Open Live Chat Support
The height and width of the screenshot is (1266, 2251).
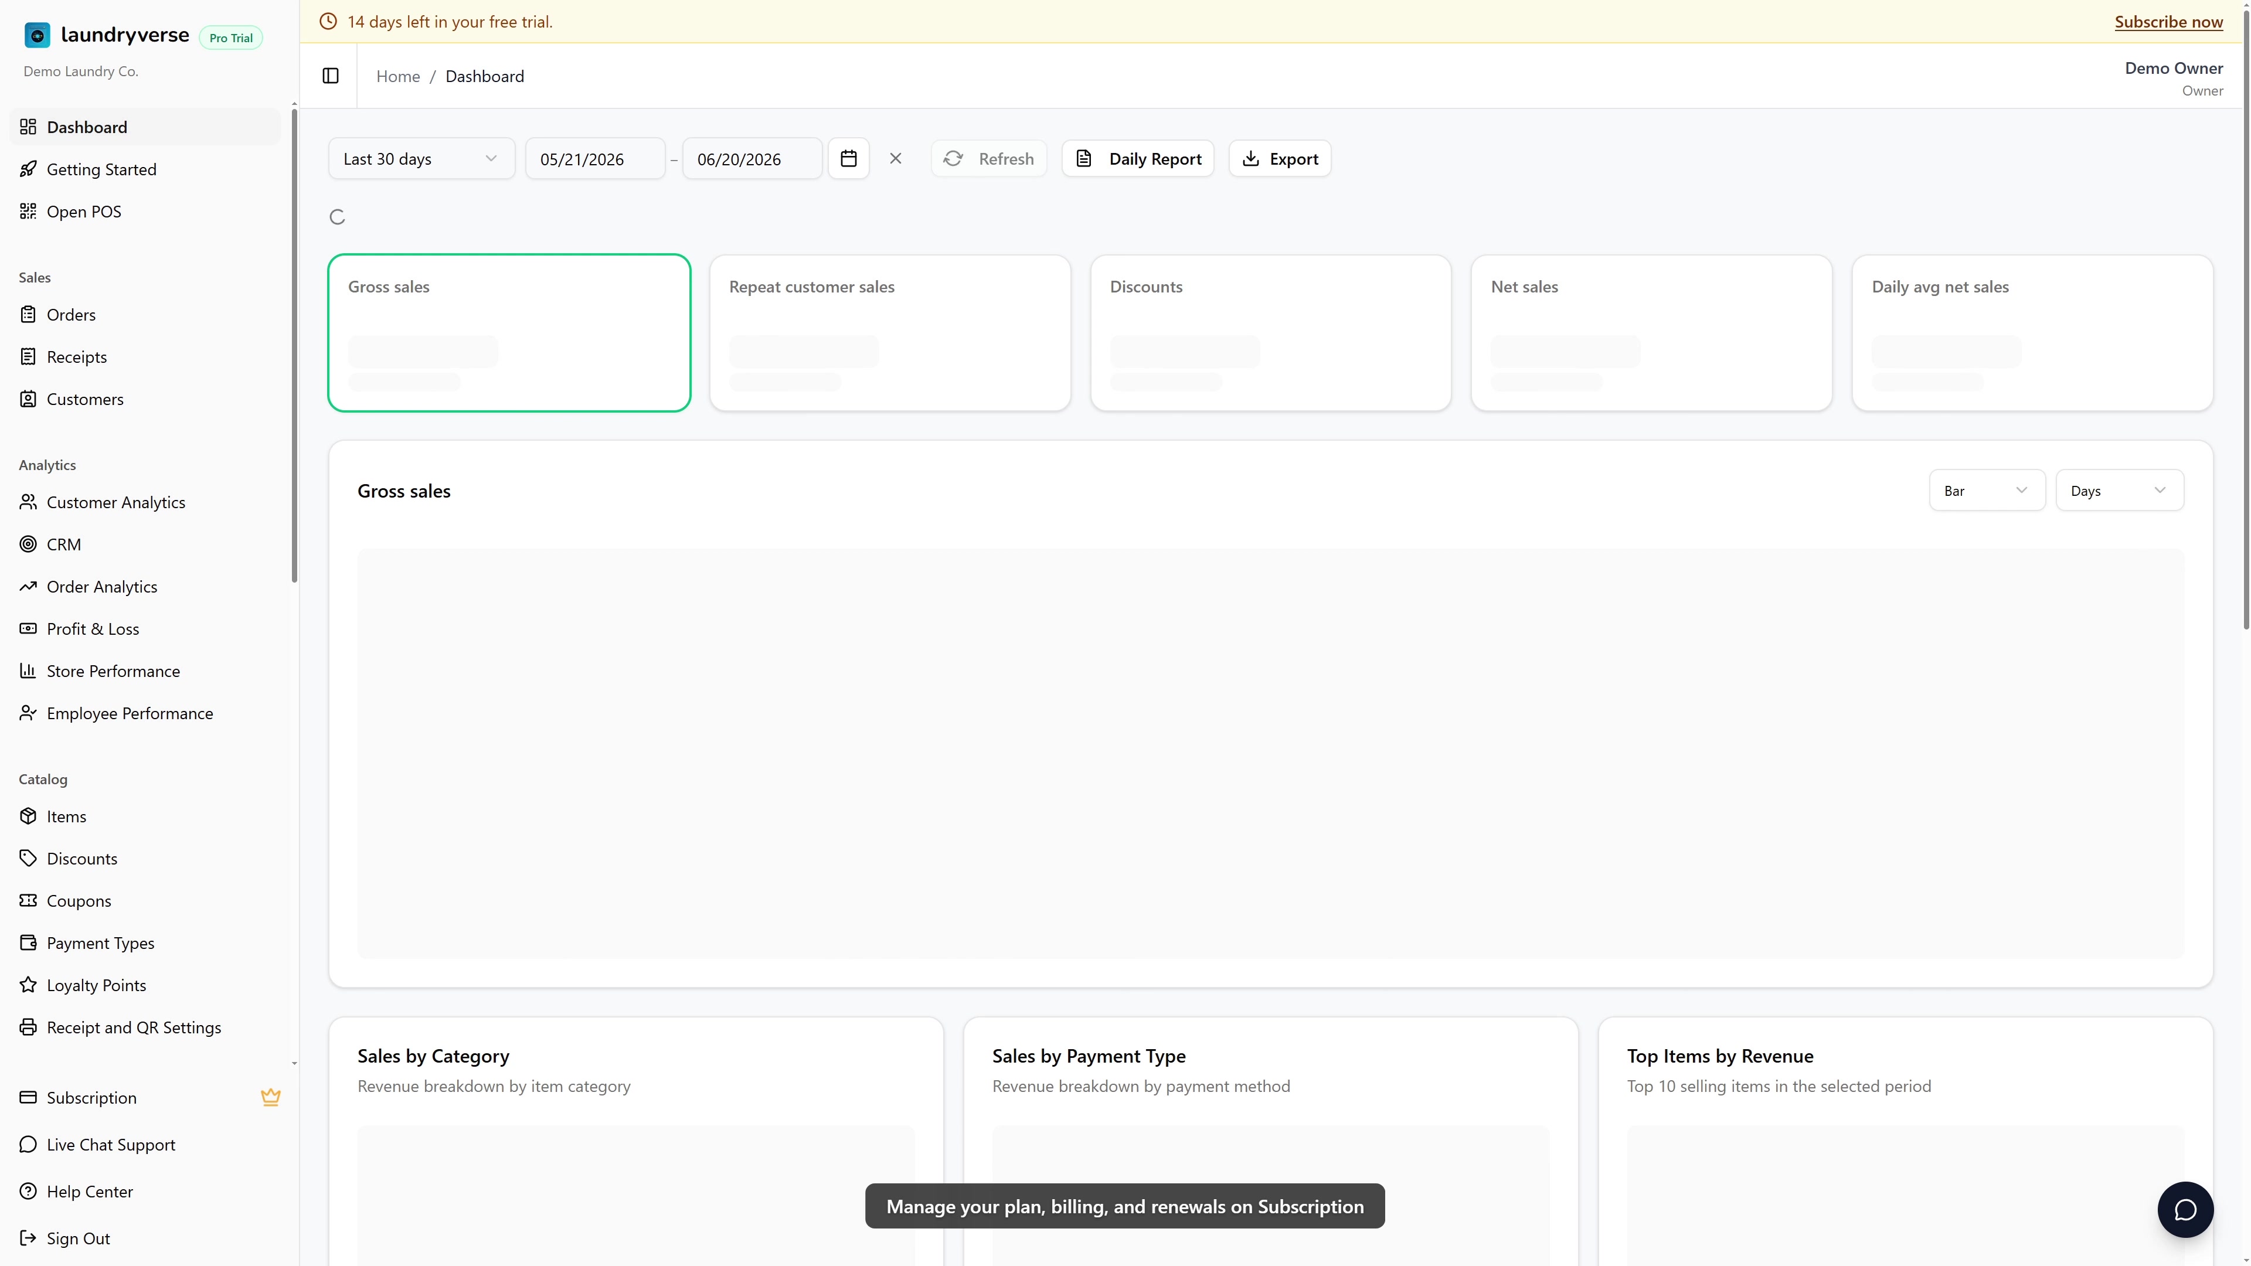[145, 1145]
